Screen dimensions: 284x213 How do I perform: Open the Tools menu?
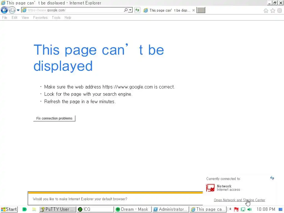(x=56, y=17)
